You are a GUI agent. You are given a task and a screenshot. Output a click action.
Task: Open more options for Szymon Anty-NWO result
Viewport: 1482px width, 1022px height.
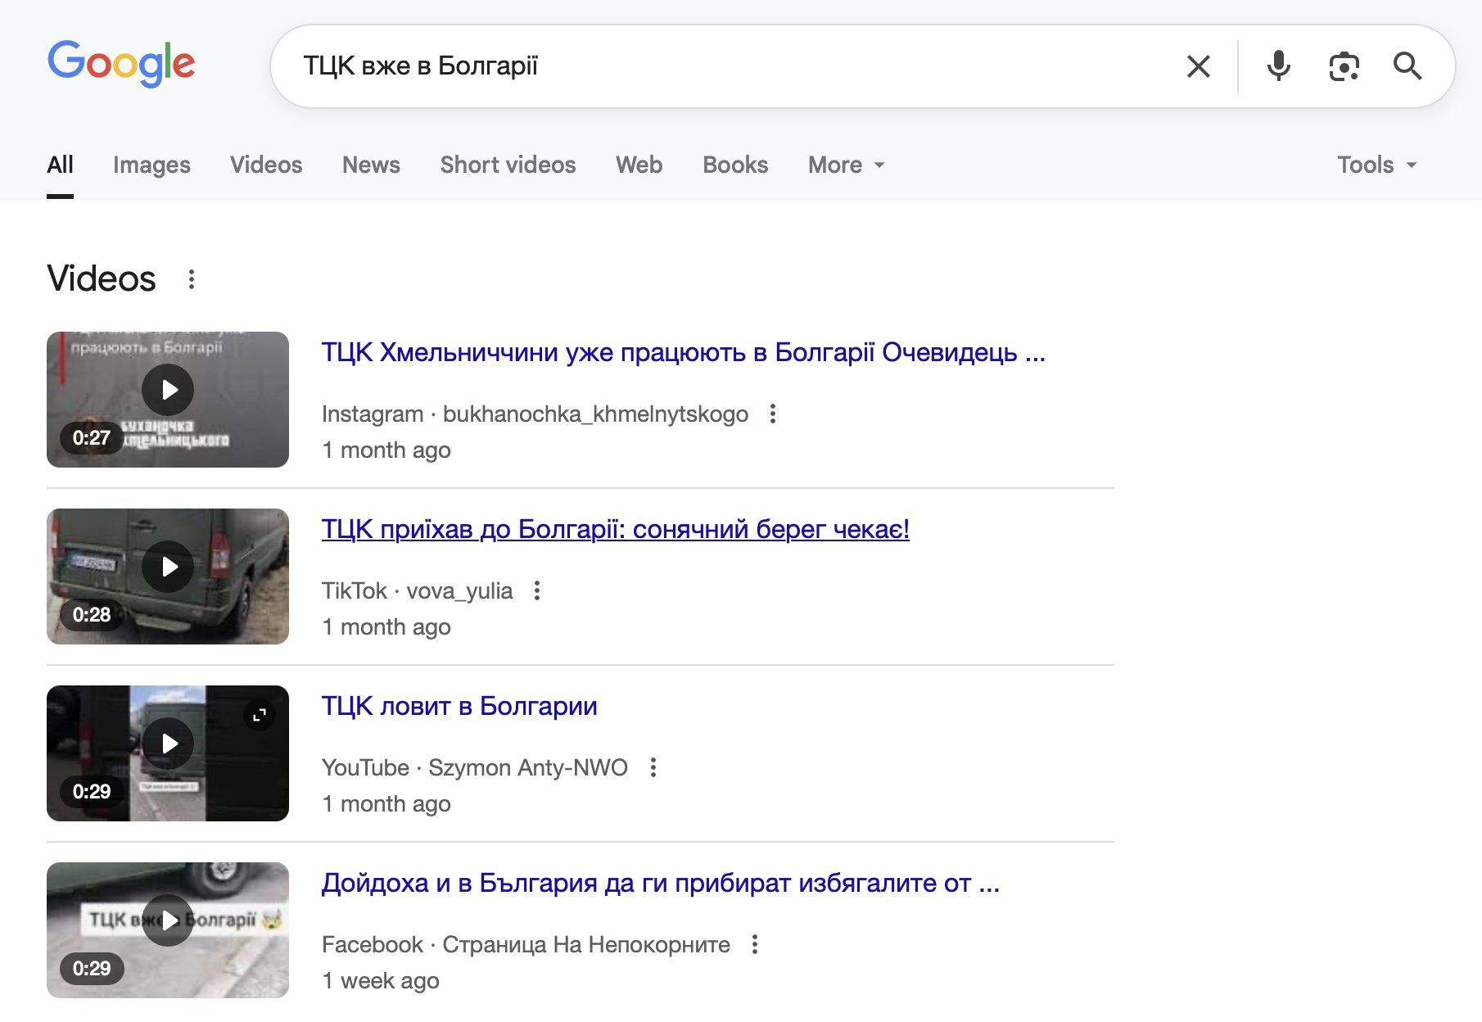[x=653, y=767]
